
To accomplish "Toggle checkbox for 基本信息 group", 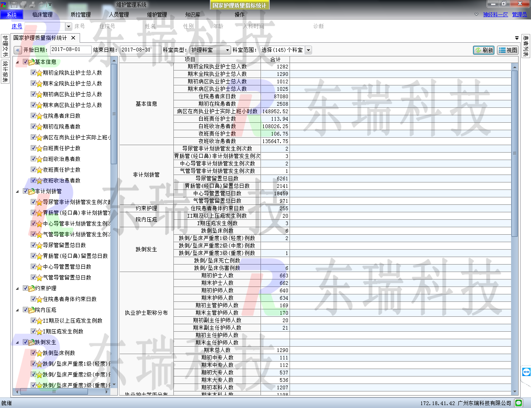I will click(x=26, y=62).
